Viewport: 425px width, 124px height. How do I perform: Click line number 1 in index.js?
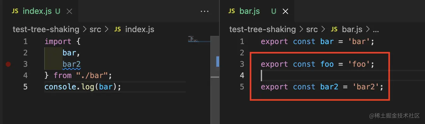point(25,42)
